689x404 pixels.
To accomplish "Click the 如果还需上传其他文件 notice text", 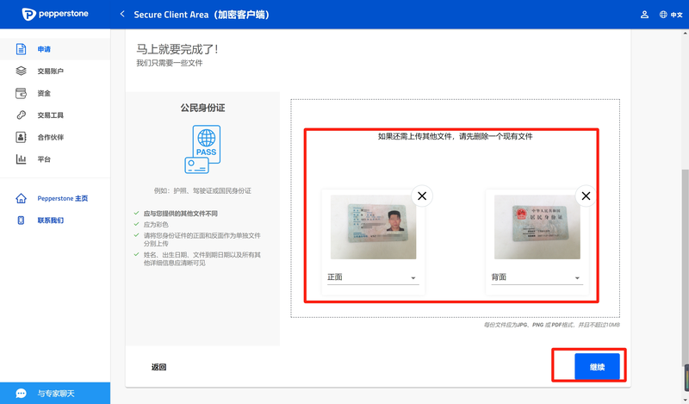I will point(456,136).
